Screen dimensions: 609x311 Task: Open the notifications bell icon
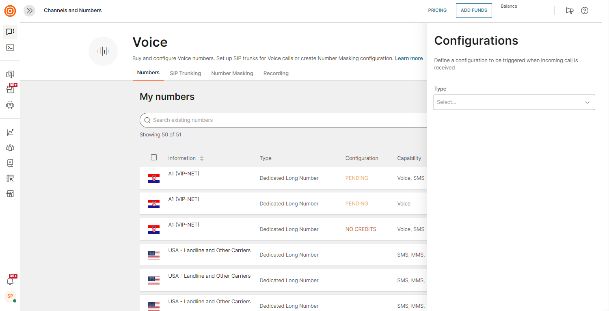pyautogui.click(x=10, y=281)
